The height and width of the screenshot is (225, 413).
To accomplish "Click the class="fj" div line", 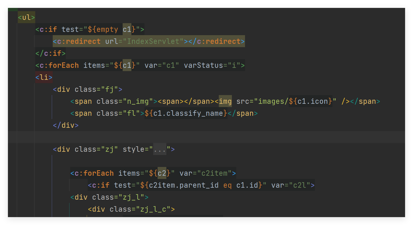I will click(x=88, y=89).
